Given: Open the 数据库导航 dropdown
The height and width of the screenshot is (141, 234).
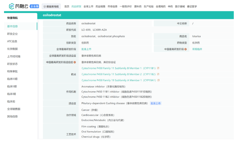Looking at the screenshot, I should pos(51,6).
